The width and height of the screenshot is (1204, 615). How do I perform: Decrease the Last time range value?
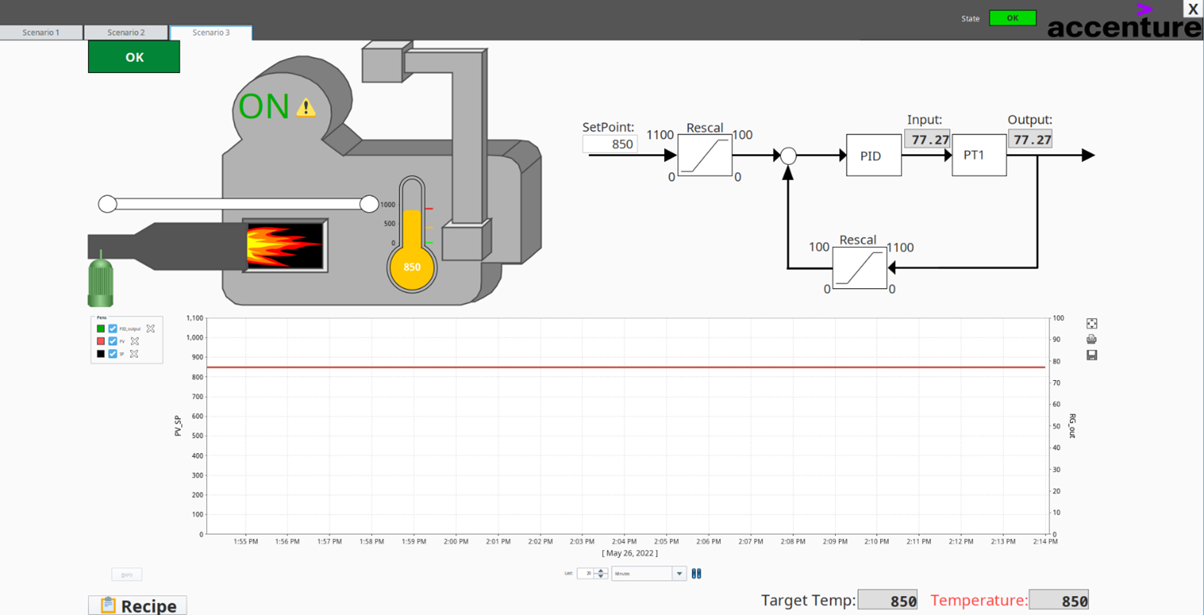coord(601,577)
